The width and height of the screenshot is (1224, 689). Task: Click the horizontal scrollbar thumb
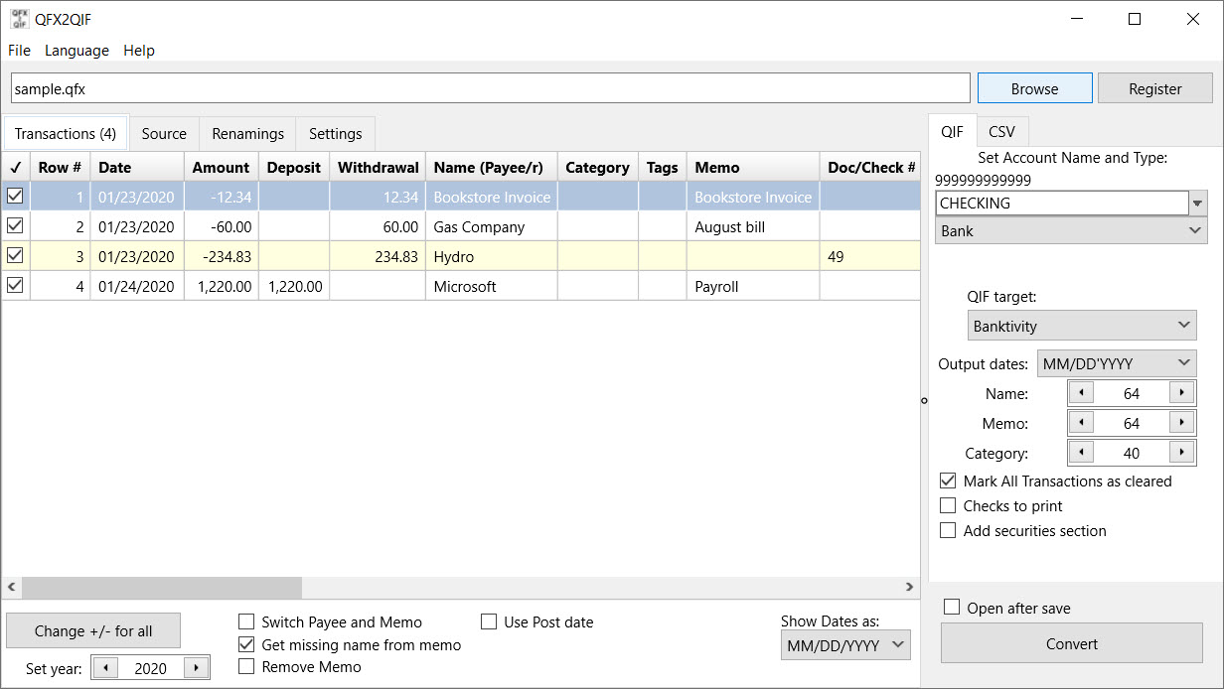162,587
